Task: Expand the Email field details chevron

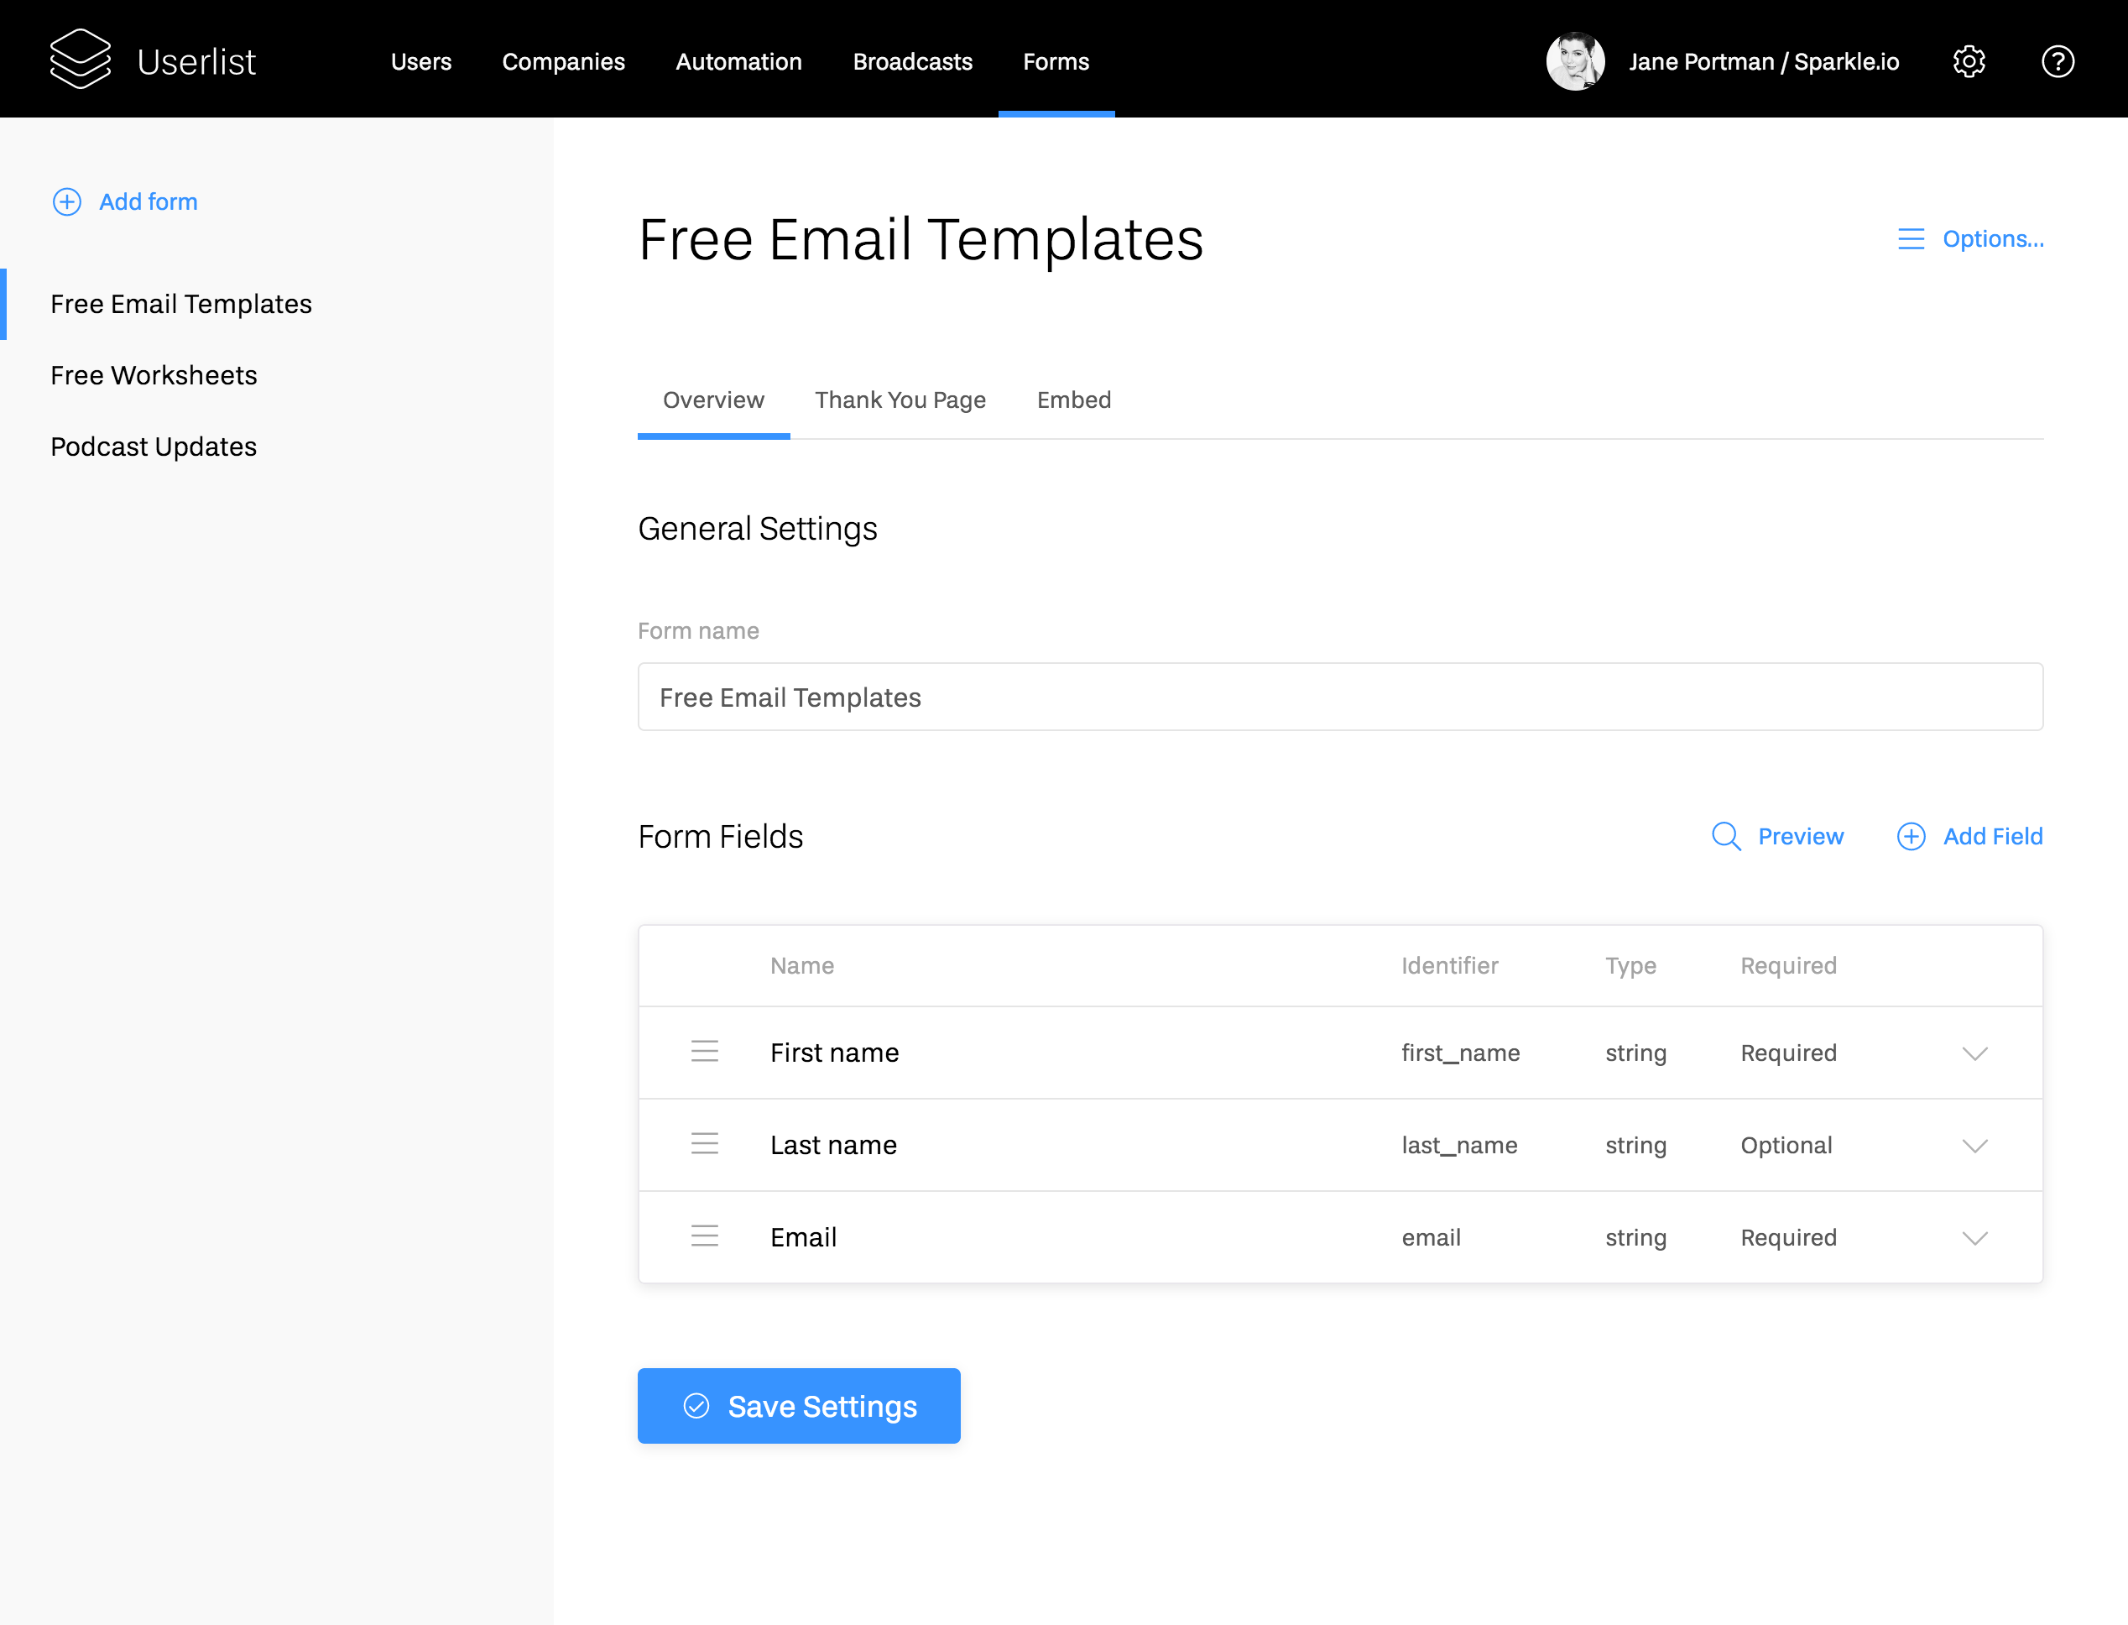Action: point(1974,1238)
